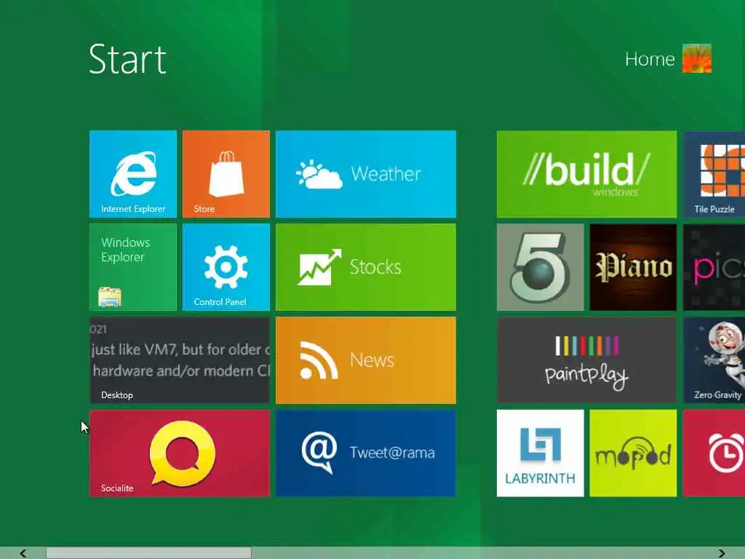Open the pink pics tile

(714, 267)
